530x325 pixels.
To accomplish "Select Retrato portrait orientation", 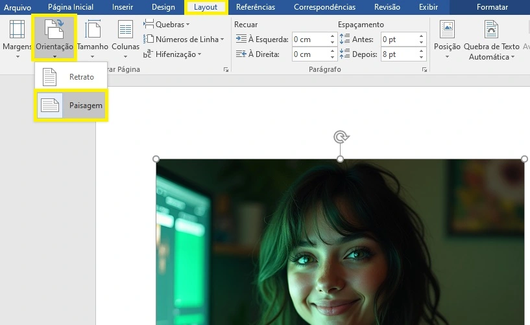I will pos(71,76).
